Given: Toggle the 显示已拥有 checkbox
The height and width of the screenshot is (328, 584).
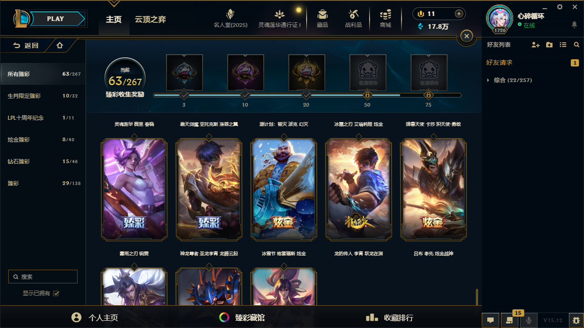Looking at the screenshot, I should pos(56,293).
